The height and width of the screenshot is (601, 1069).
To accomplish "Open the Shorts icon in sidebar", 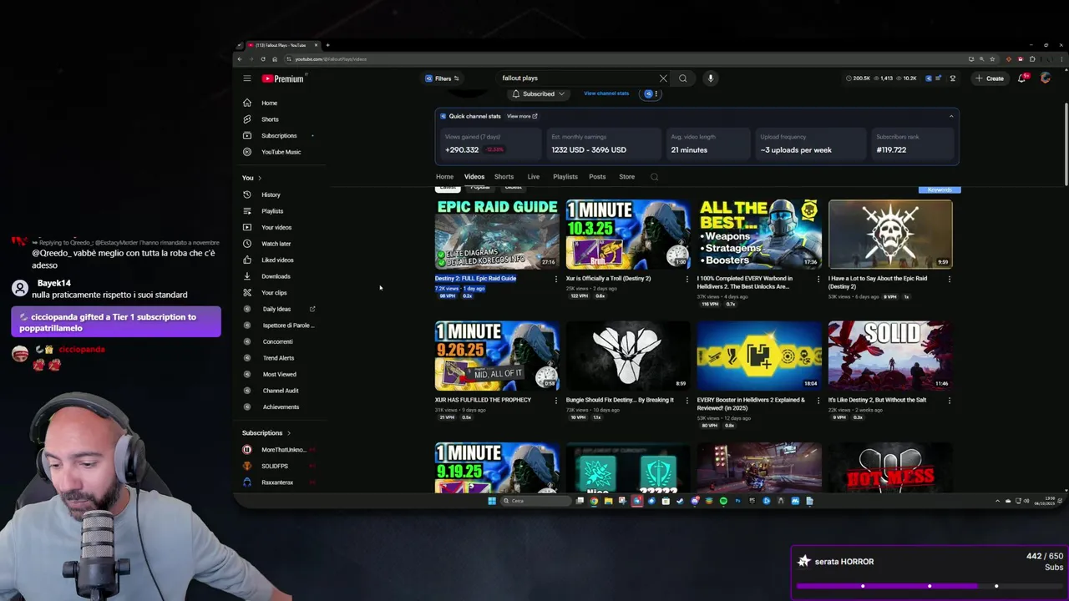I will (x=246, y=119).
